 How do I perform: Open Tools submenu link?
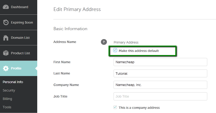[x=7, y=107]
